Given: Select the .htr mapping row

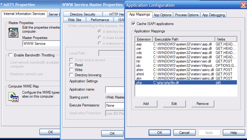Looking at the screenshot, I should 186,61.
